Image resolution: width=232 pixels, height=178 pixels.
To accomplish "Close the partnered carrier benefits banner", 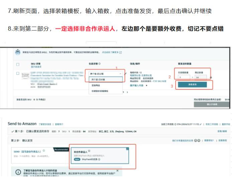I will tap(117, 171).
